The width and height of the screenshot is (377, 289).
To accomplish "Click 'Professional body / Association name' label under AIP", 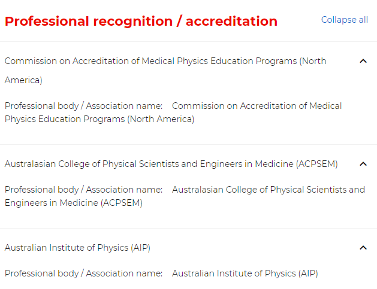I will [83, 273].
